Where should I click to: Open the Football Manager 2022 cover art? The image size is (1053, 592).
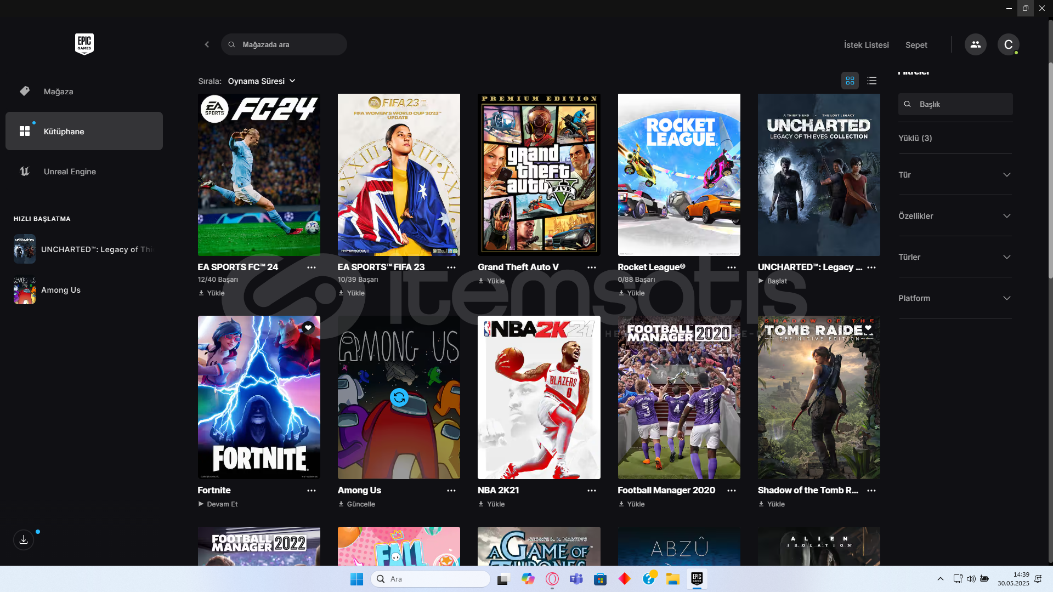coord(259,547)
